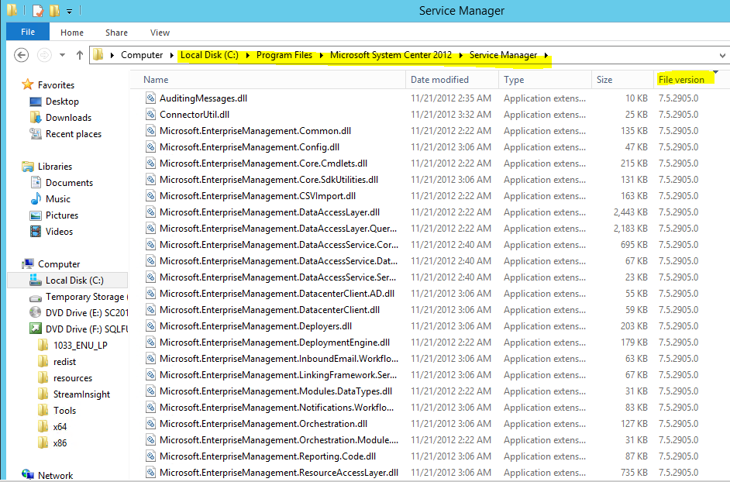Select the StreamInsight folder in tree
The height and width of the screenshot is (482, 730).
pos(81,394)
